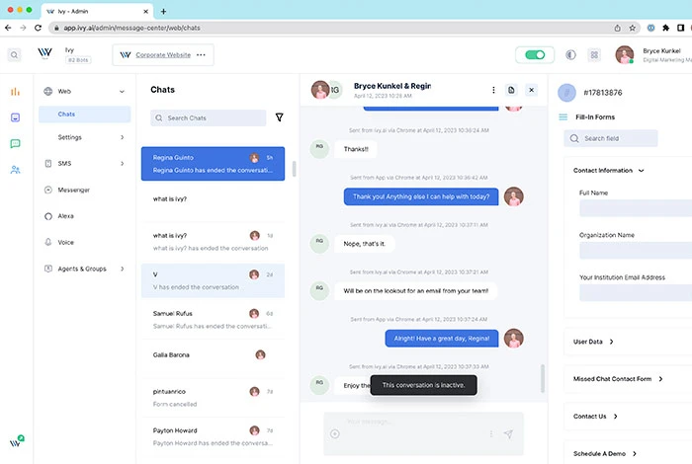Viewport: 692px width, 464px height.
Task: Collapse the Contact Information section
Action: pos(642,171)
